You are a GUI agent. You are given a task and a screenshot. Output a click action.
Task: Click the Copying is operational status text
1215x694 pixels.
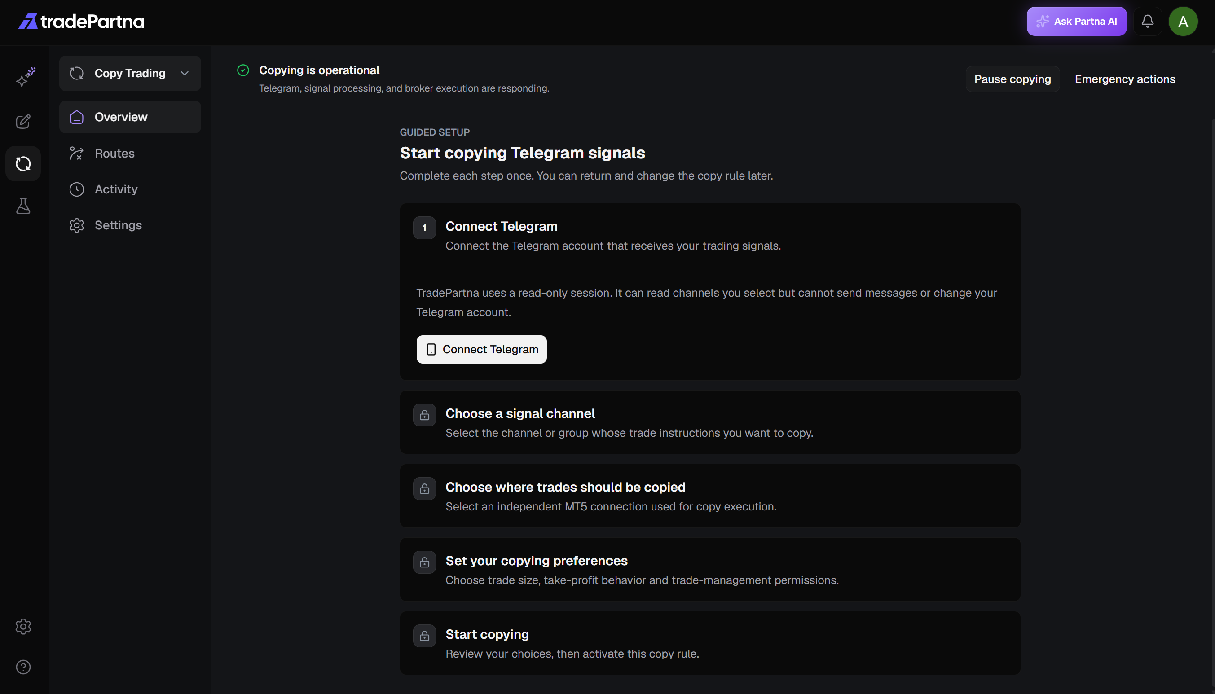[319, 70]
